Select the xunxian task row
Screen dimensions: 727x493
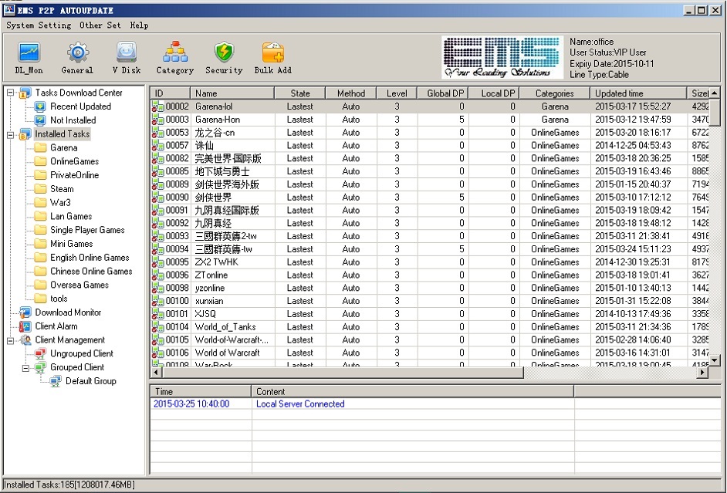click(430, 301)
